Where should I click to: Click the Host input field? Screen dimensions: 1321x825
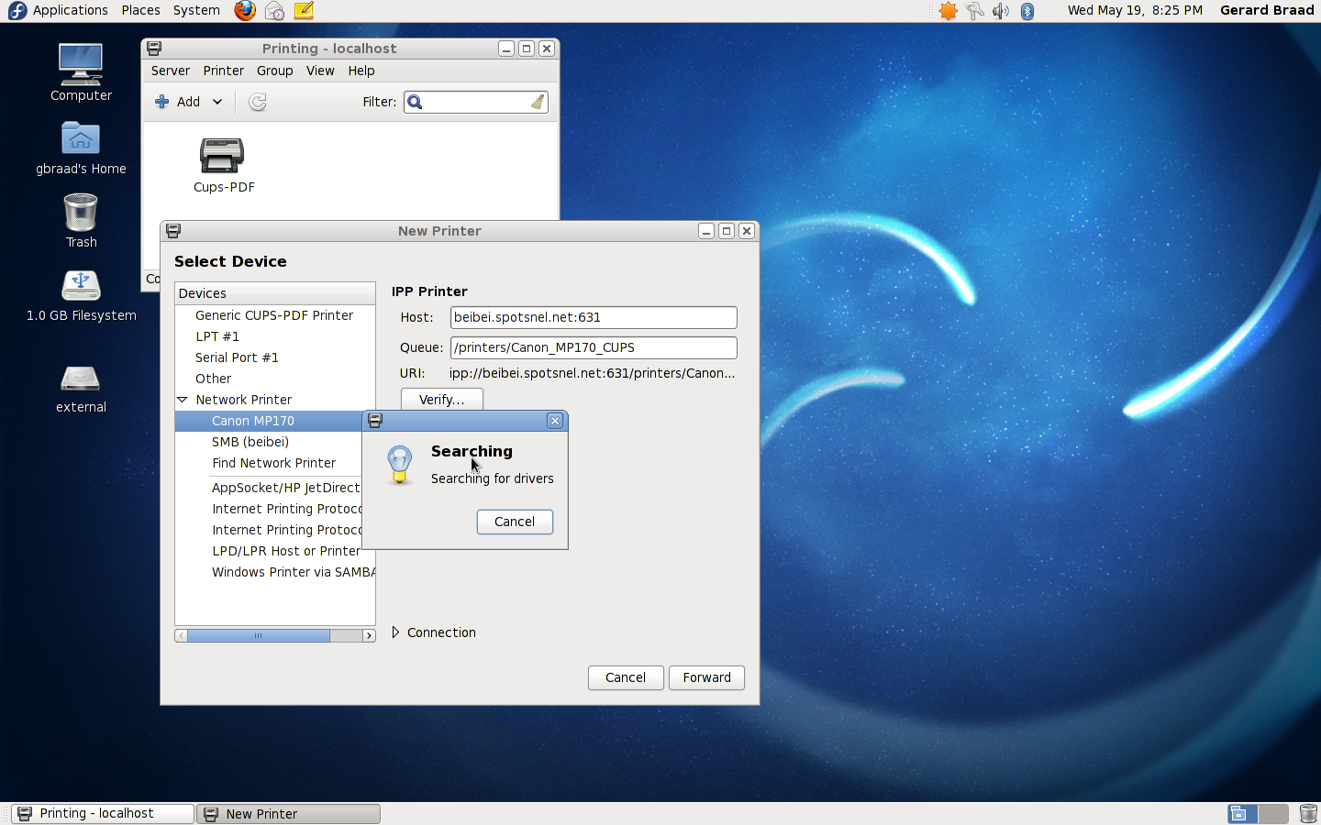click(593, 317)
